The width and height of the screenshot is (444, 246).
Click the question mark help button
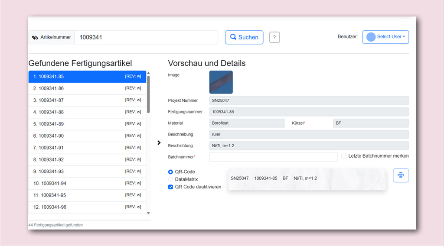click(x=274, y=37)
